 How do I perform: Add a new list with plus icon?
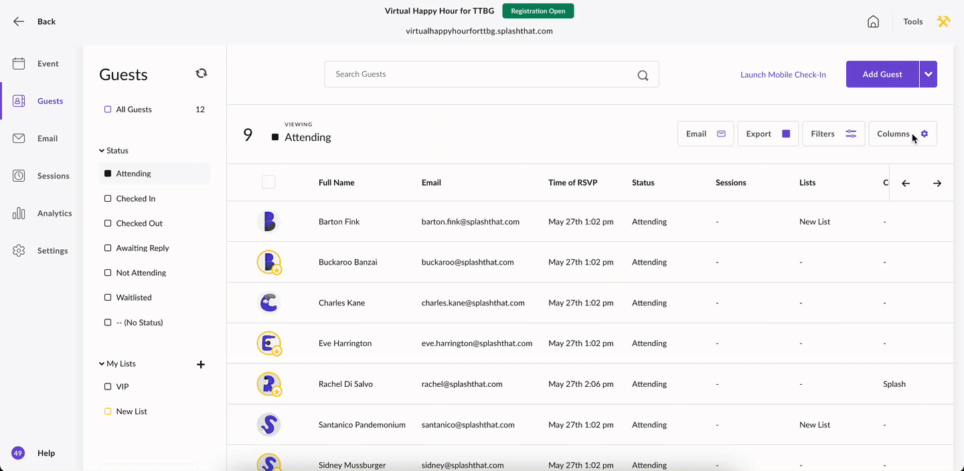[x=200, y=364]
